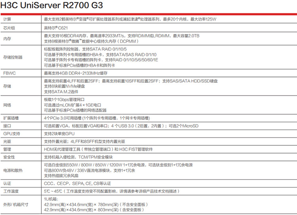Click the 扩展插槽 row label
The image size is (297, 215).
[x=11, y=118]
